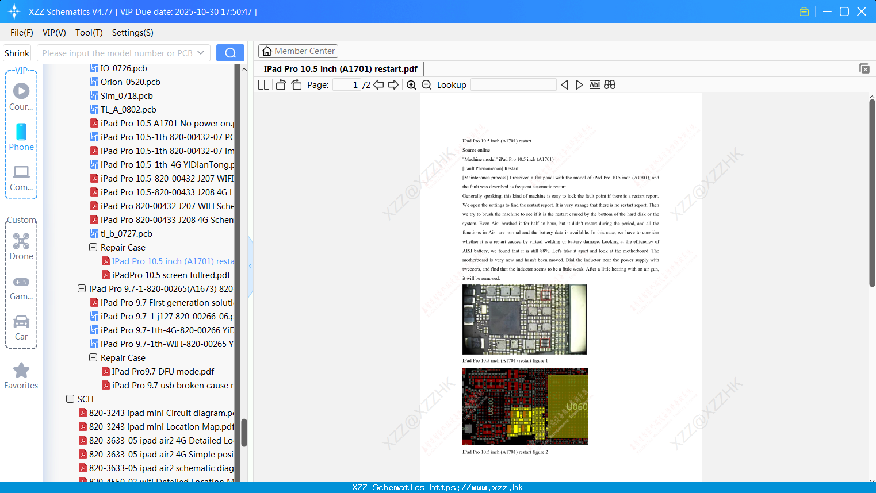Click the PDF viewer vertical scrollbar
The image size is (876, 493).
click(872, 192)
